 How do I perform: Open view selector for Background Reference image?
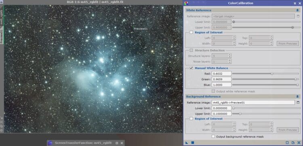pyautogui.click(x=298, y=103)
